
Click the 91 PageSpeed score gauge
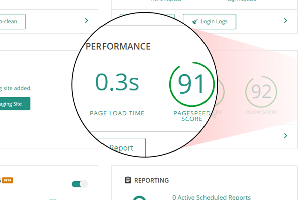pos(192,84)
